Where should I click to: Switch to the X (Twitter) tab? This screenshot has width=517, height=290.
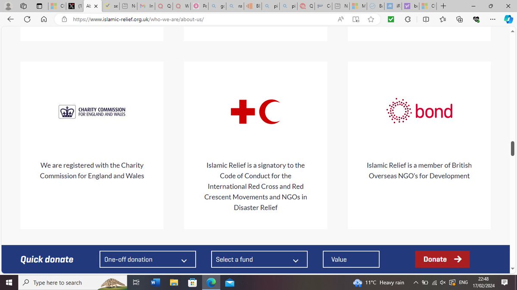point(75,6)
